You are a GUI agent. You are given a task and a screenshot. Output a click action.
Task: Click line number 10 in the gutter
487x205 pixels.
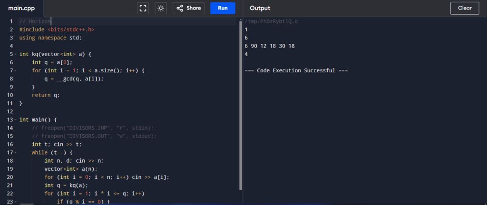(10, 95)
